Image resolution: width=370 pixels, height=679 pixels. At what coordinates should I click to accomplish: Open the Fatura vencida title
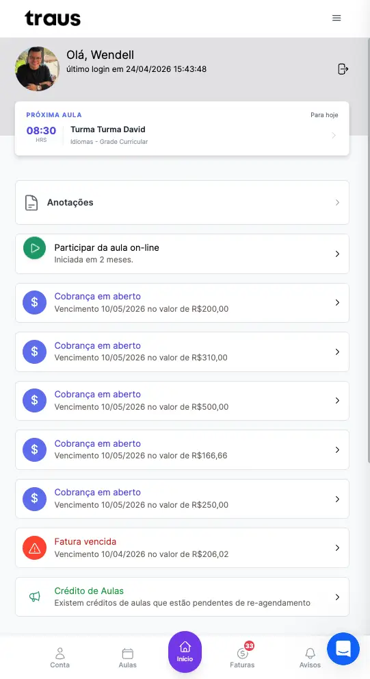[x=85, y=542]
